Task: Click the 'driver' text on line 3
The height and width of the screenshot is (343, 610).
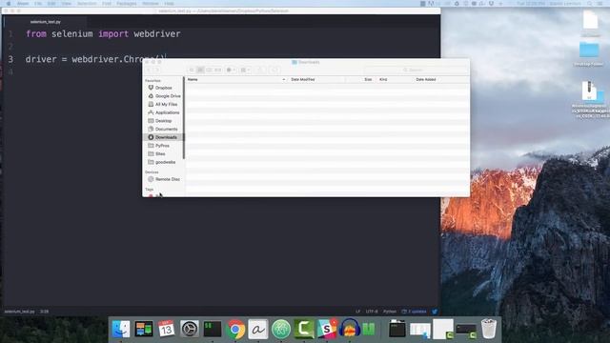Action: click(x=41, y=59)
